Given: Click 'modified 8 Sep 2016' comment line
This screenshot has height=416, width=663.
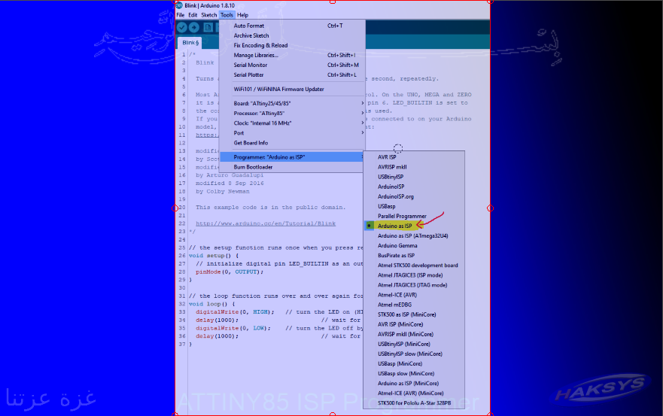Looking at the screenshot, I should point(230,183).
